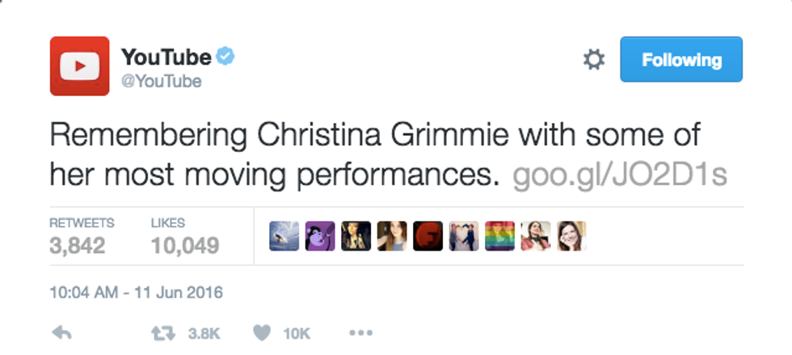Click the last liker avatar of smiling woman

571,235
